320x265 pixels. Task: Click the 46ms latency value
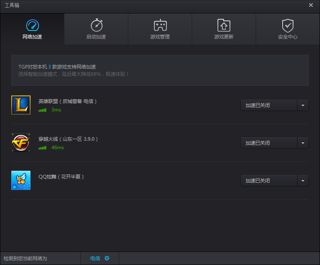point(57,148)
